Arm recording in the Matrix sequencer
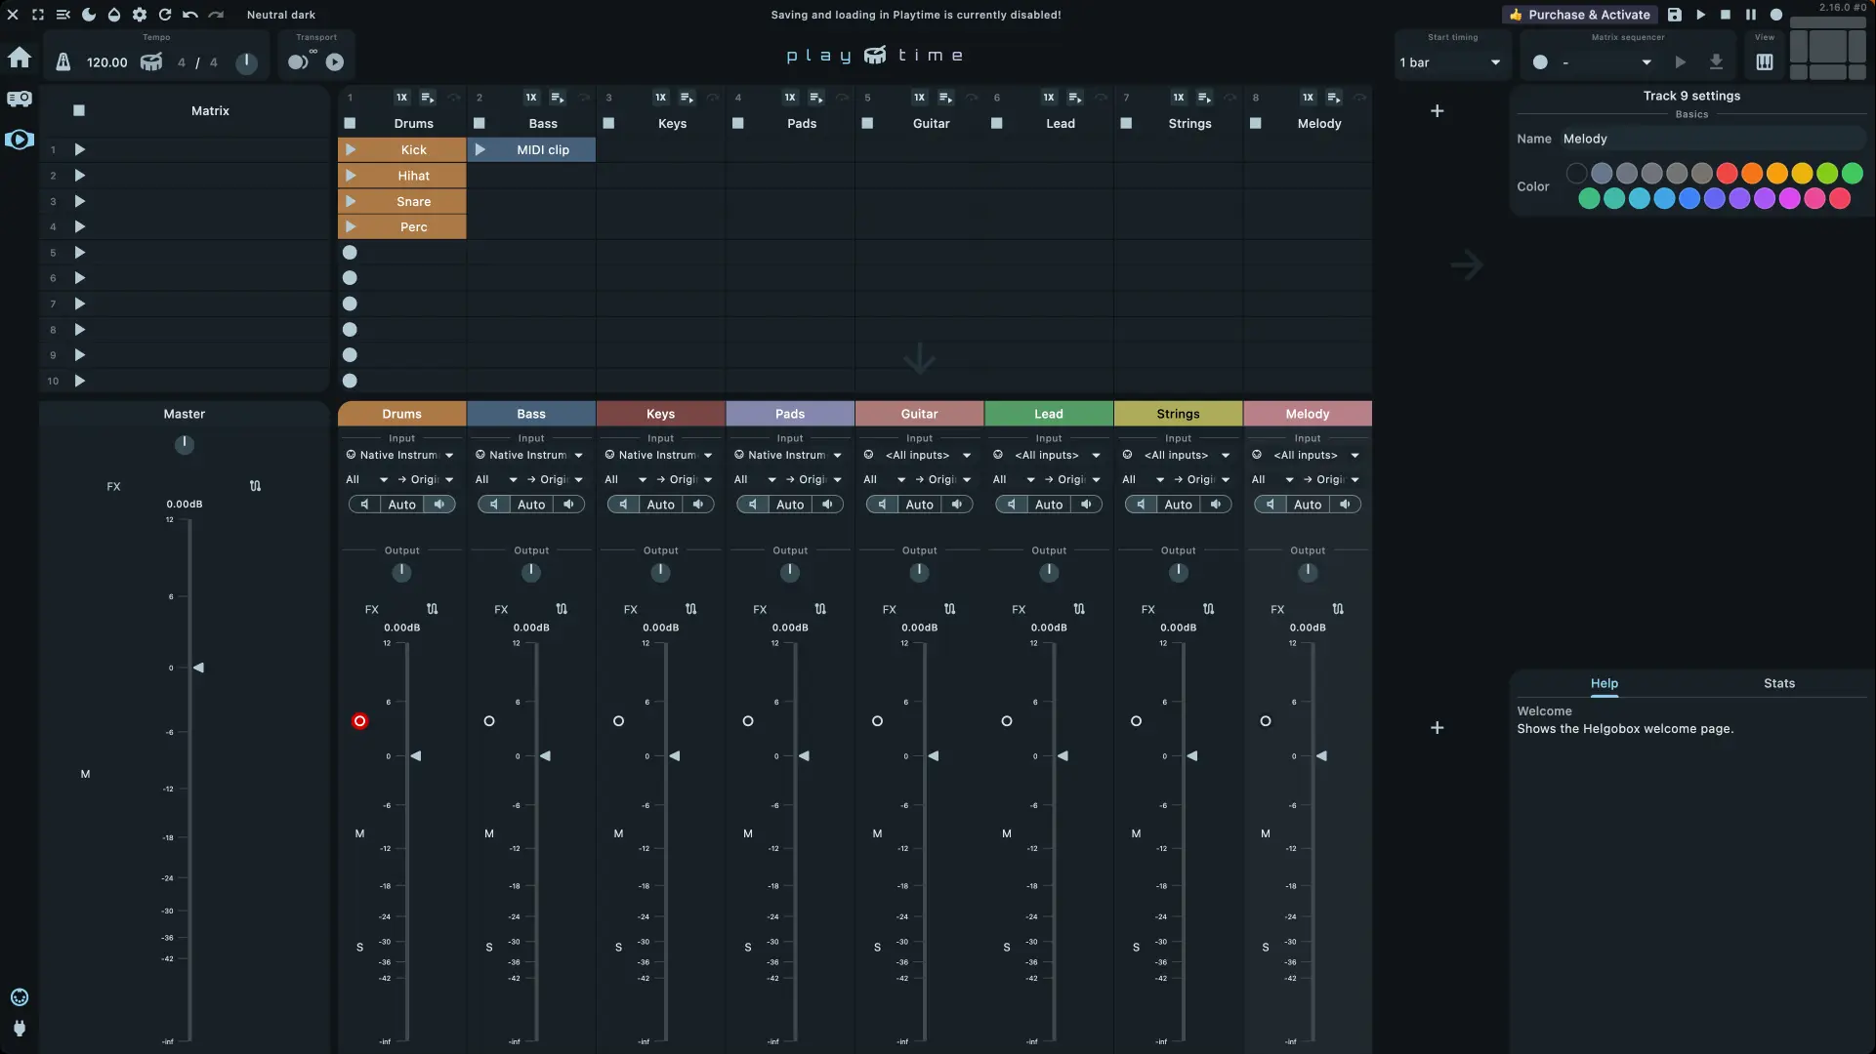 point(1541,61)
